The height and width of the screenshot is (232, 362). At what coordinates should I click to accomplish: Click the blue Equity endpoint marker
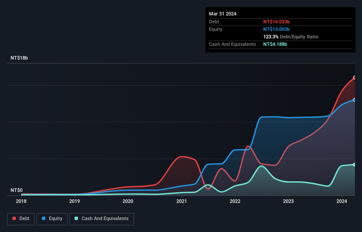tap(355, 100)
